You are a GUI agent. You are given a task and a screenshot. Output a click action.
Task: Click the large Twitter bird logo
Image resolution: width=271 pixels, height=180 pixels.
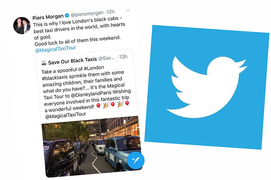[207, 87]
